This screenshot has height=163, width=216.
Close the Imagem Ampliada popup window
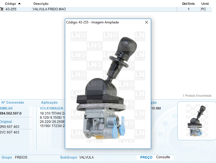pyautogui.click(x=147, y=22)
